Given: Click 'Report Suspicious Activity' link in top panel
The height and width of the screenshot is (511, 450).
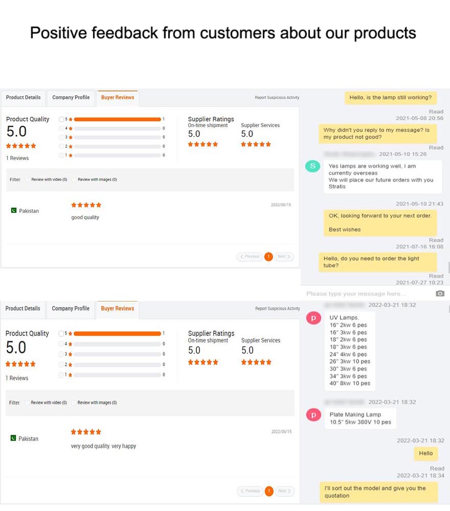Looking at the screenshot, I should point(277,98).
